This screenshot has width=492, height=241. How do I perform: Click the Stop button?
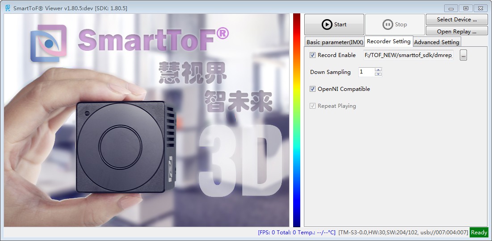[395, 25]
